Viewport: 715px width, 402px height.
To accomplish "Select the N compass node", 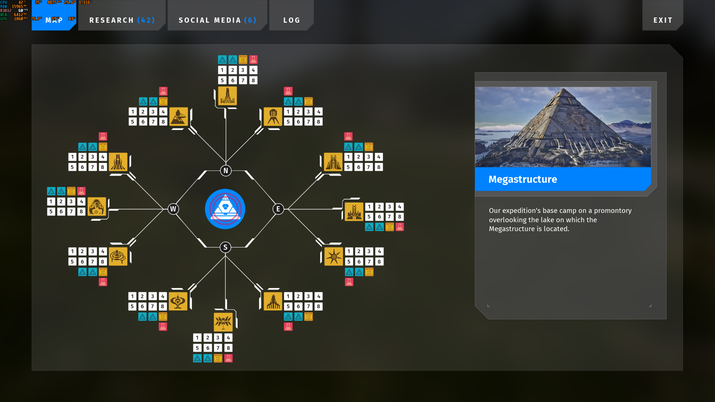I will (x=226, y=171).
